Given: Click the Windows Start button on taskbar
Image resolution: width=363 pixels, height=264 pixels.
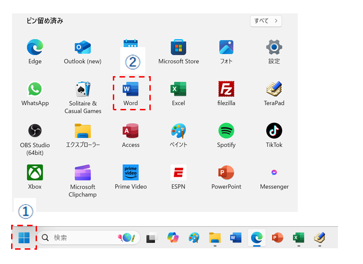Looking at the screenshot, I should click(x=24, y=238).
